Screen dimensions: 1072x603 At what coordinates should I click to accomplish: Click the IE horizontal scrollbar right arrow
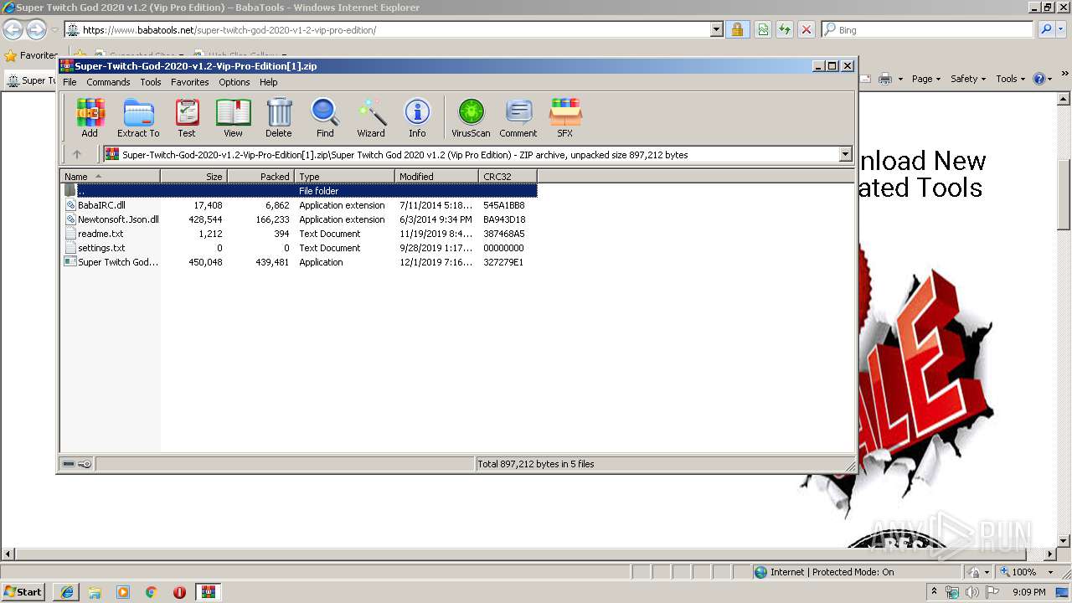[1050, 554]
